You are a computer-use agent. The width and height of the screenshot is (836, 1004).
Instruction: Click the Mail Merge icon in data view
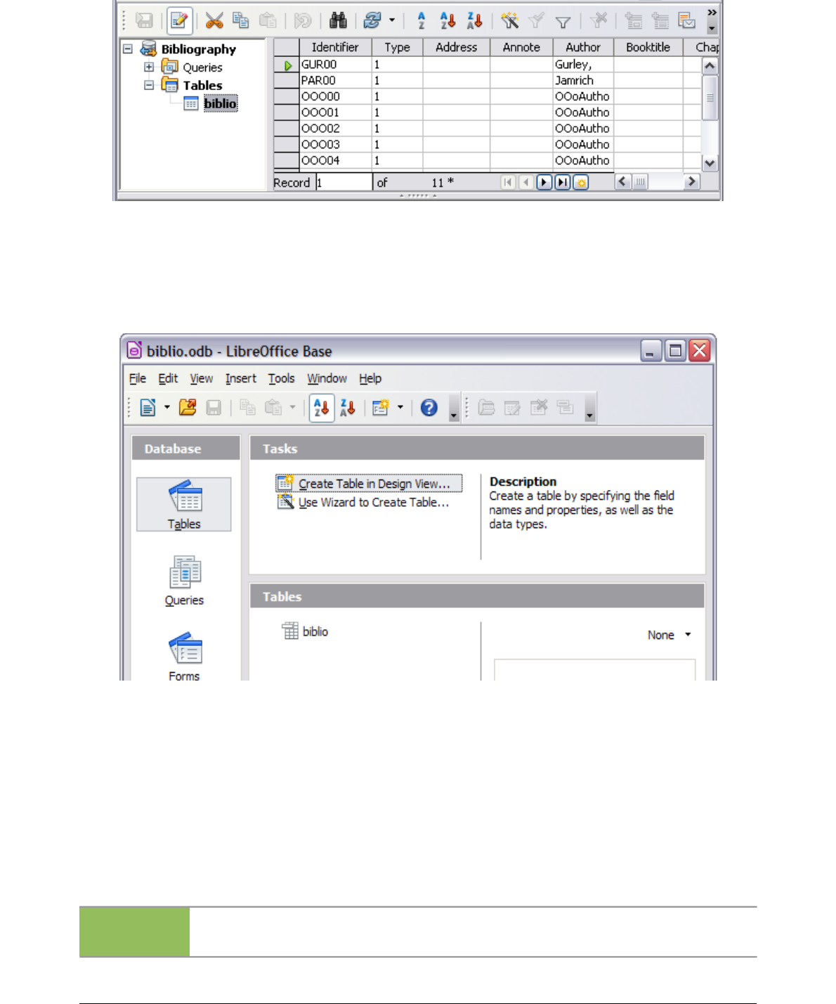pos(687,21)
